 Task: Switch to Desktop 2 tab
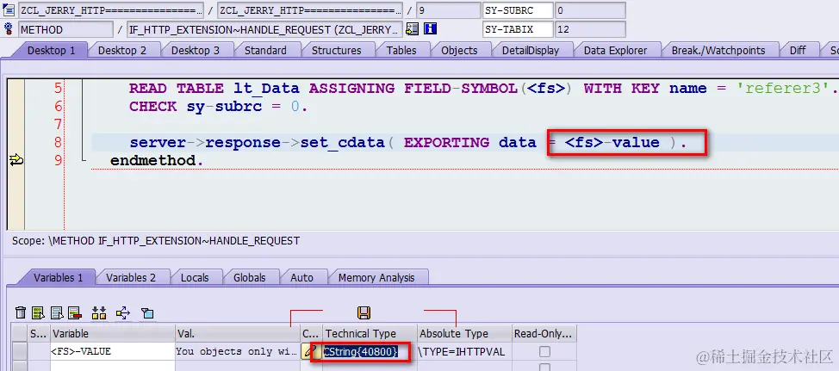point(122,50)
